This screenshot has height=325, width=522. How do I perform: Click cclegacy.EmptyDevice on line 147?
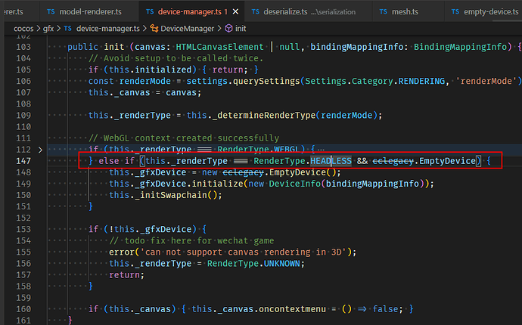point(424,161)
